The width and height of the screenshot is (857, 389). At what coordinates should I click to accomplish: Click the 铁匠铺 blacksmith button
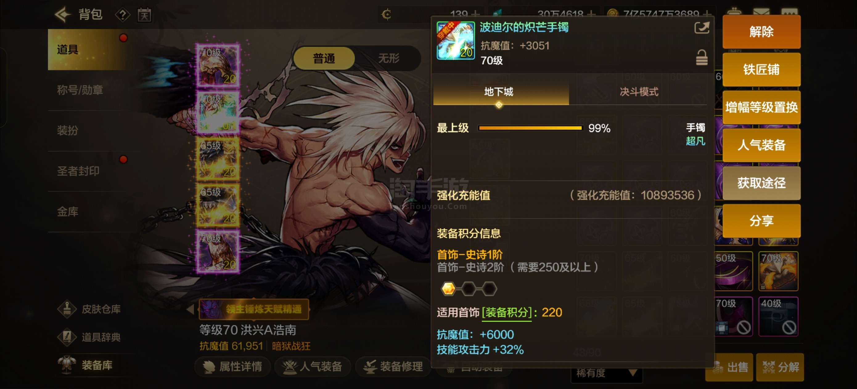click(761, 70)
